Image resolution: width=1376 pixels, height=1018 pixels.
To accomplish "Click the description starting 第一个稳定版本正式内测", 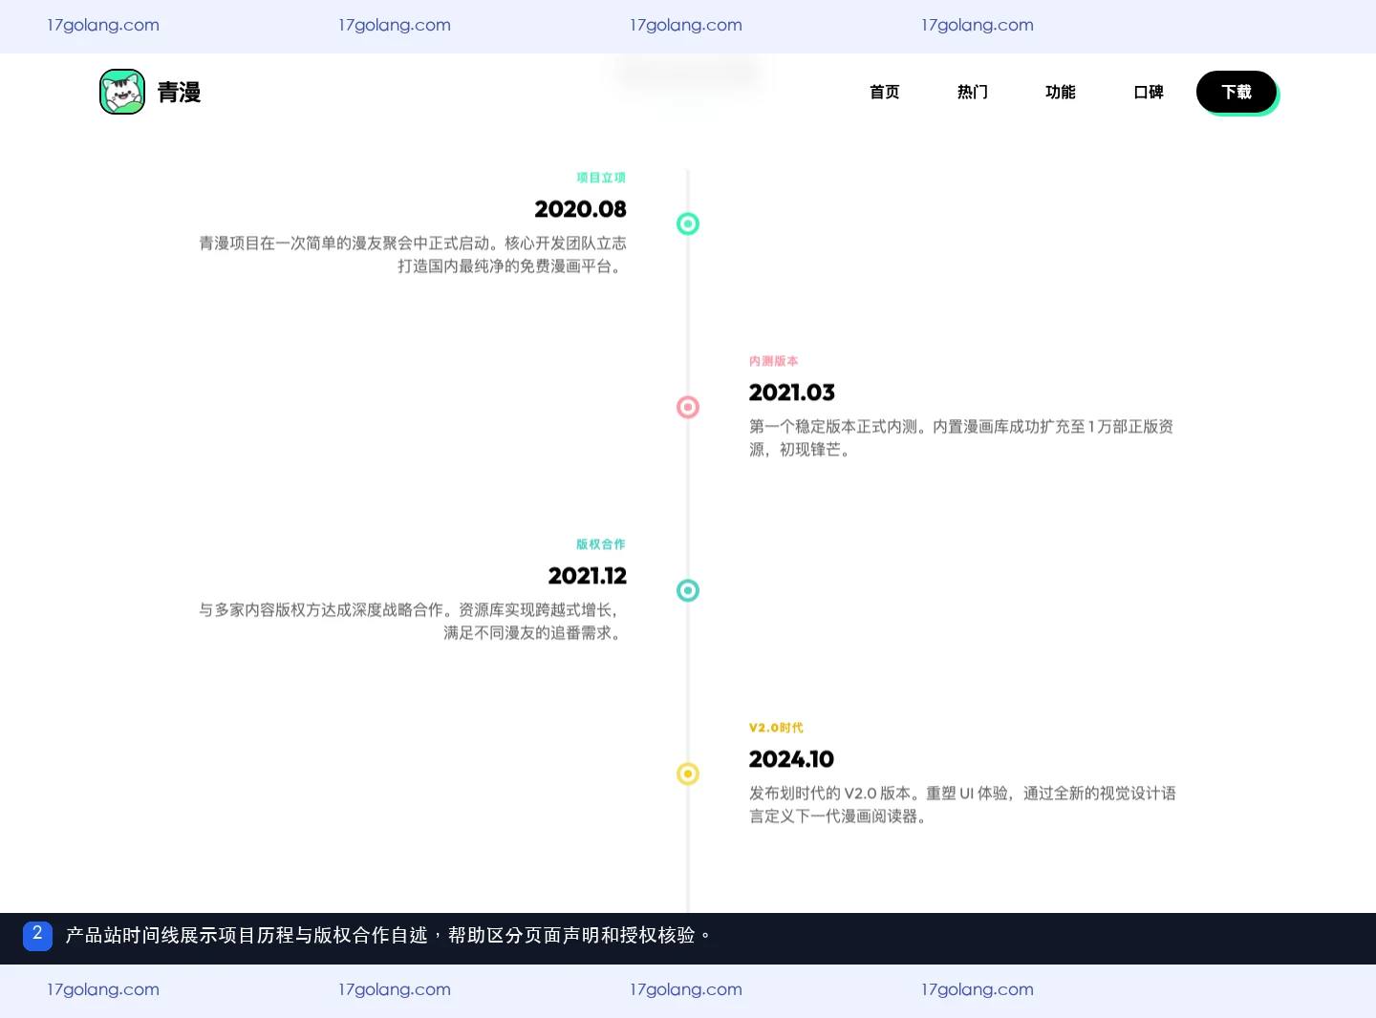I will tap(961, 438).
